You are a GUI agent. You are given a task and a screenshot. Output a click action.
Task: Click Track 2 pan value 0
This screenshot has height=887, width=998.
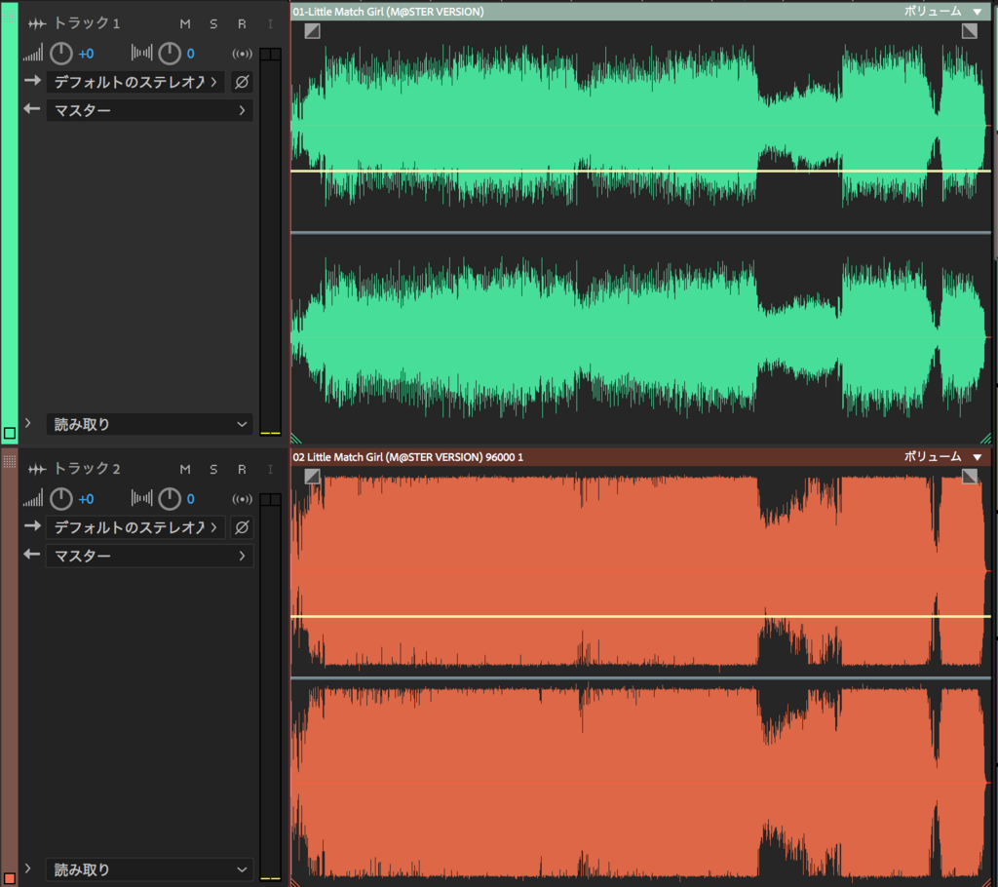click(x=190, y=499)
